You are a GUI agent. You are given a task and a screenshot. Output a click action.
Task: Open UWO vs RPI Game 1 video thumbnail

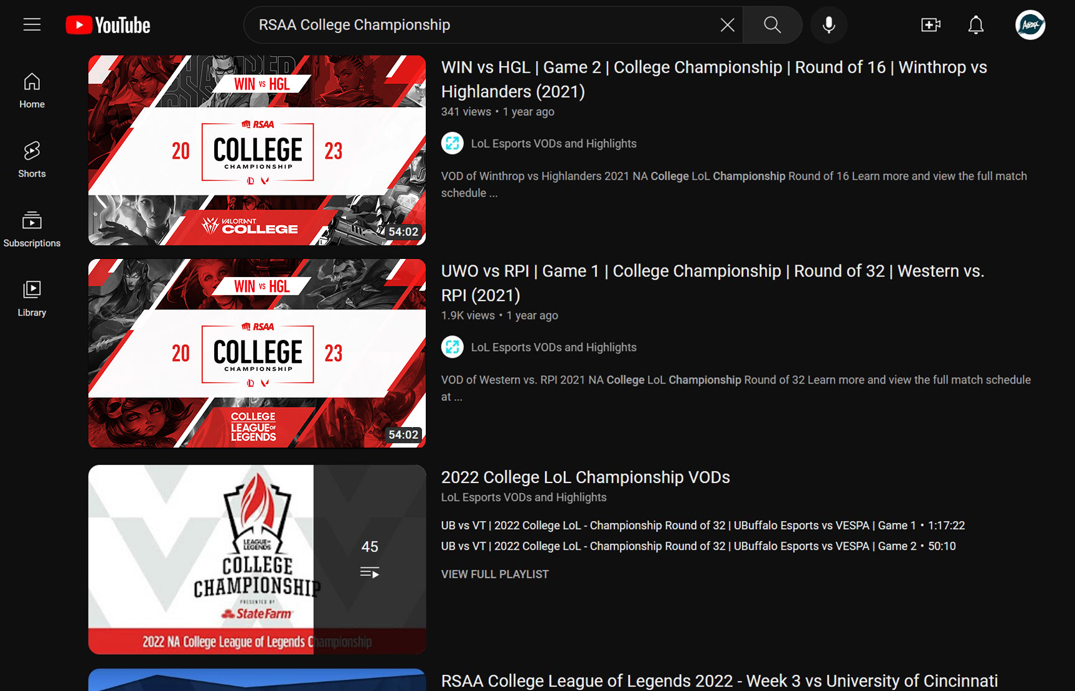tap(257, 354)
